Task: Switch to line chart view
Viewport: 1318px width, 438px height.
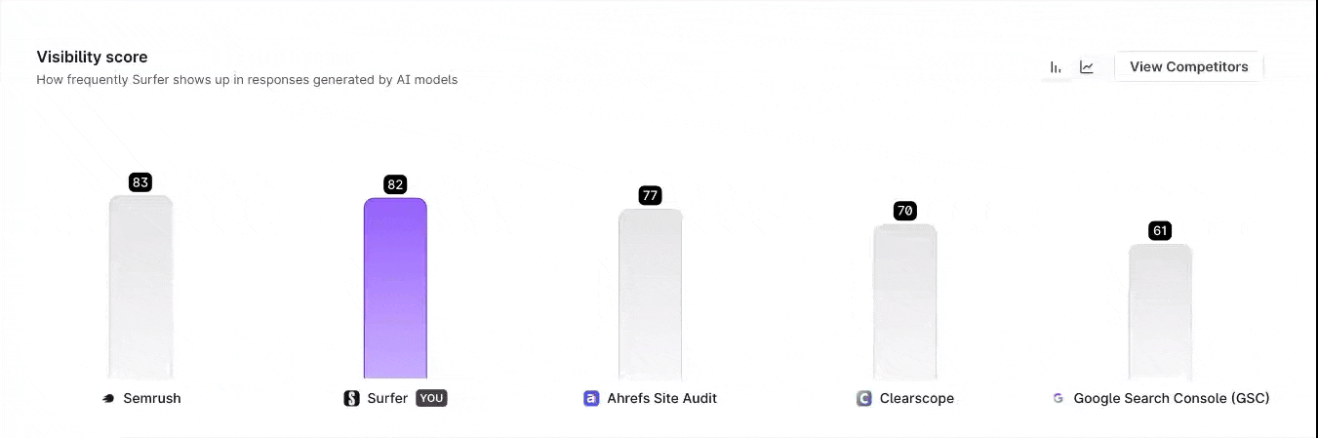Action: (1087, 67)
